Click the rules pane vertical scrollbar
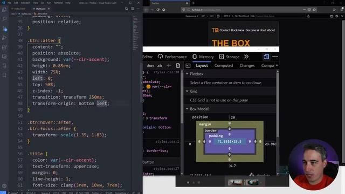Screen dimensions: 345x194 (x=182, y=98)
